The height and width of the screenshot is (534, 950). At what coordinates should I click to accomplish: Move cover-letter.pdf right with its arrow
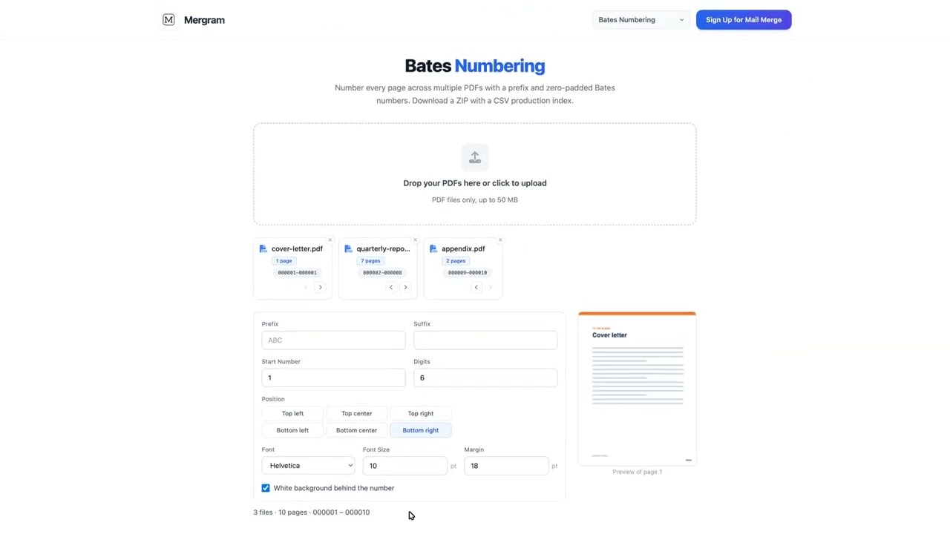(321, 287)
